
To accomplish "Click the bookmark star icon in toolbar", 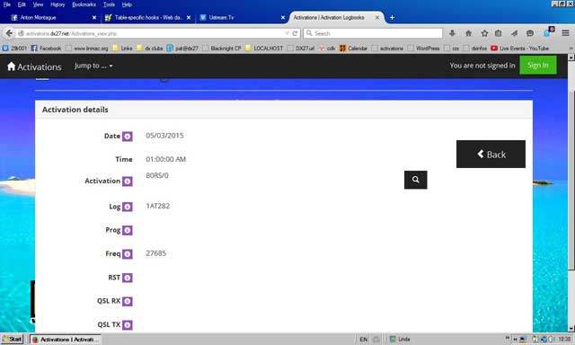I will point(484,33).
